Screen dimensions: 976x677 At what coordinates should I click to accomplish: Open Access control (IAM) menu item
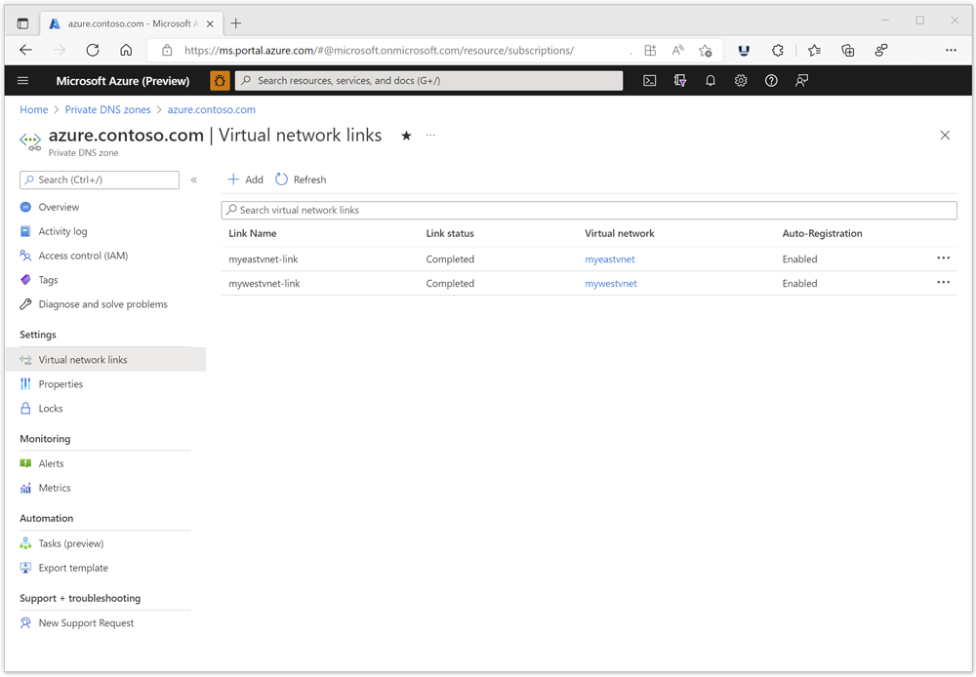coord(83,256)
